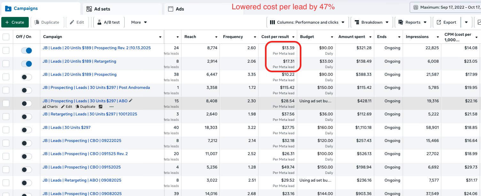The image size is (481, 196).
Task: Open the JB Leads 30 Units $297 campaign link
Action: 66,127
